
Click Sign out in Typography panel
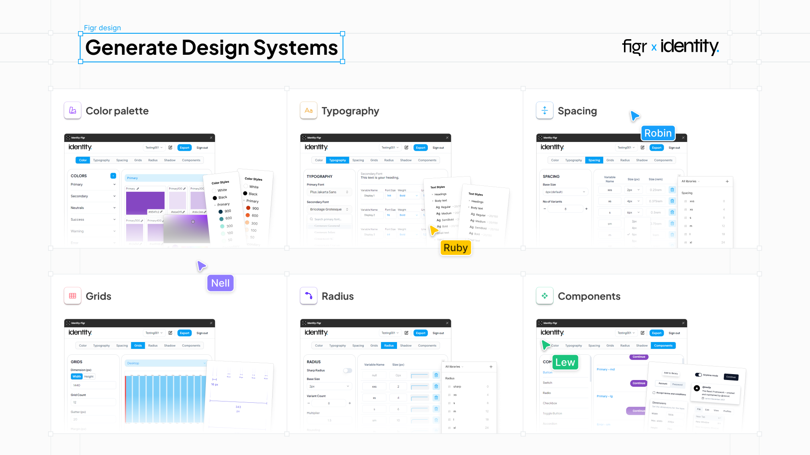tap(439, 147)
